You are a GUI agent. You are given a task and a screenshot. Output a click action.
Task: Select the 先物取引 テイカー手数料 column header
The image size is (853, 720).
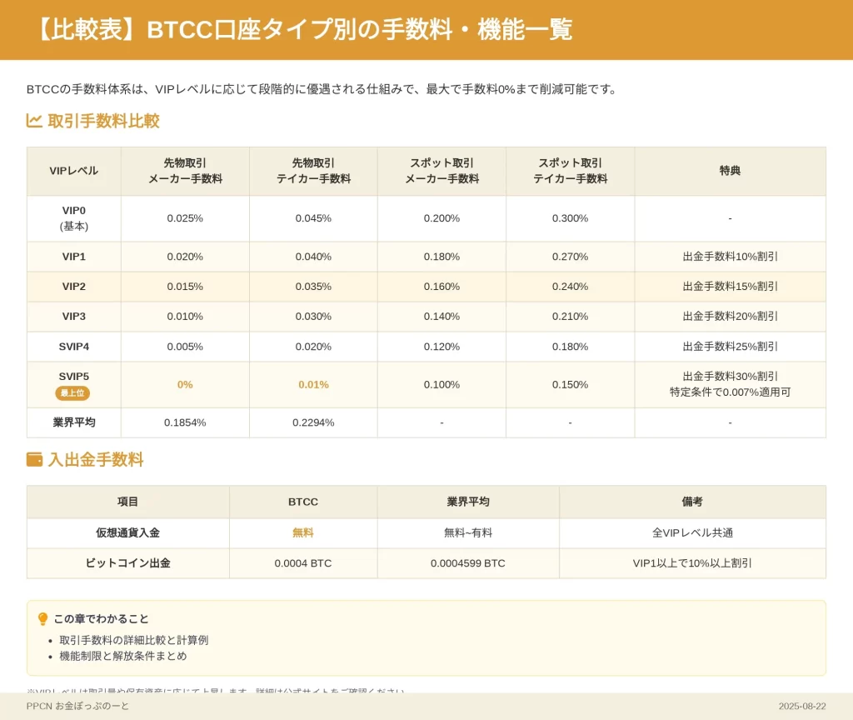tap(313, 171)
